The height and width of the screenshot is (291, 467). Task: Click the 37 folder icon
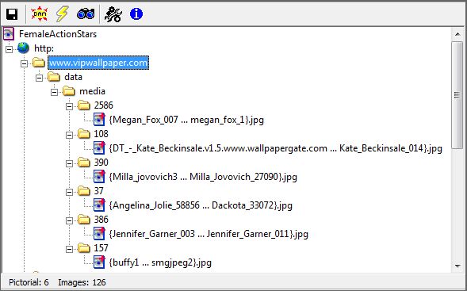pyautogui.click(x=84, y=191)
